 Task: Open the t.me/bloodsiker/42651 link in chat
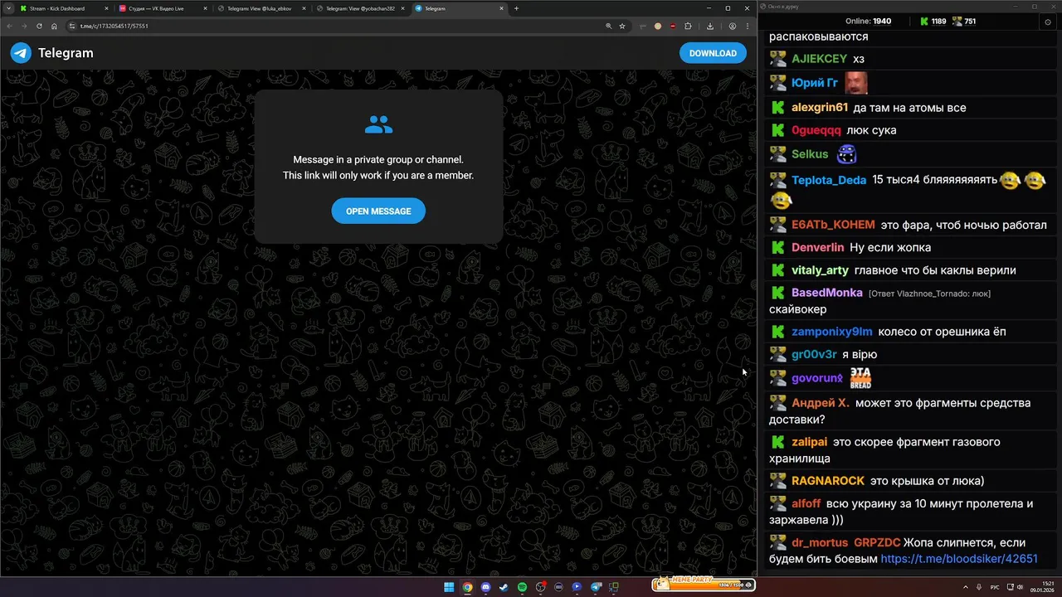coord(959,559)
